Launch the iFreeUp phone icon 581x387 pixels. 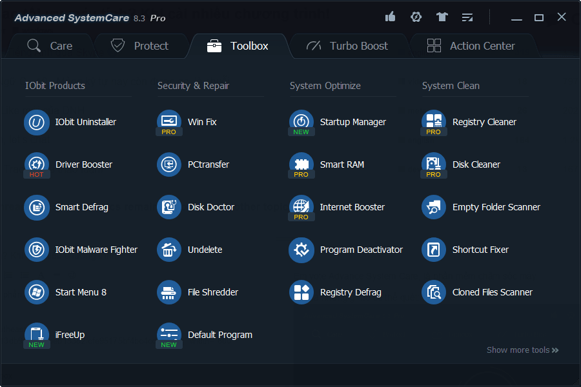pos(37,335)
